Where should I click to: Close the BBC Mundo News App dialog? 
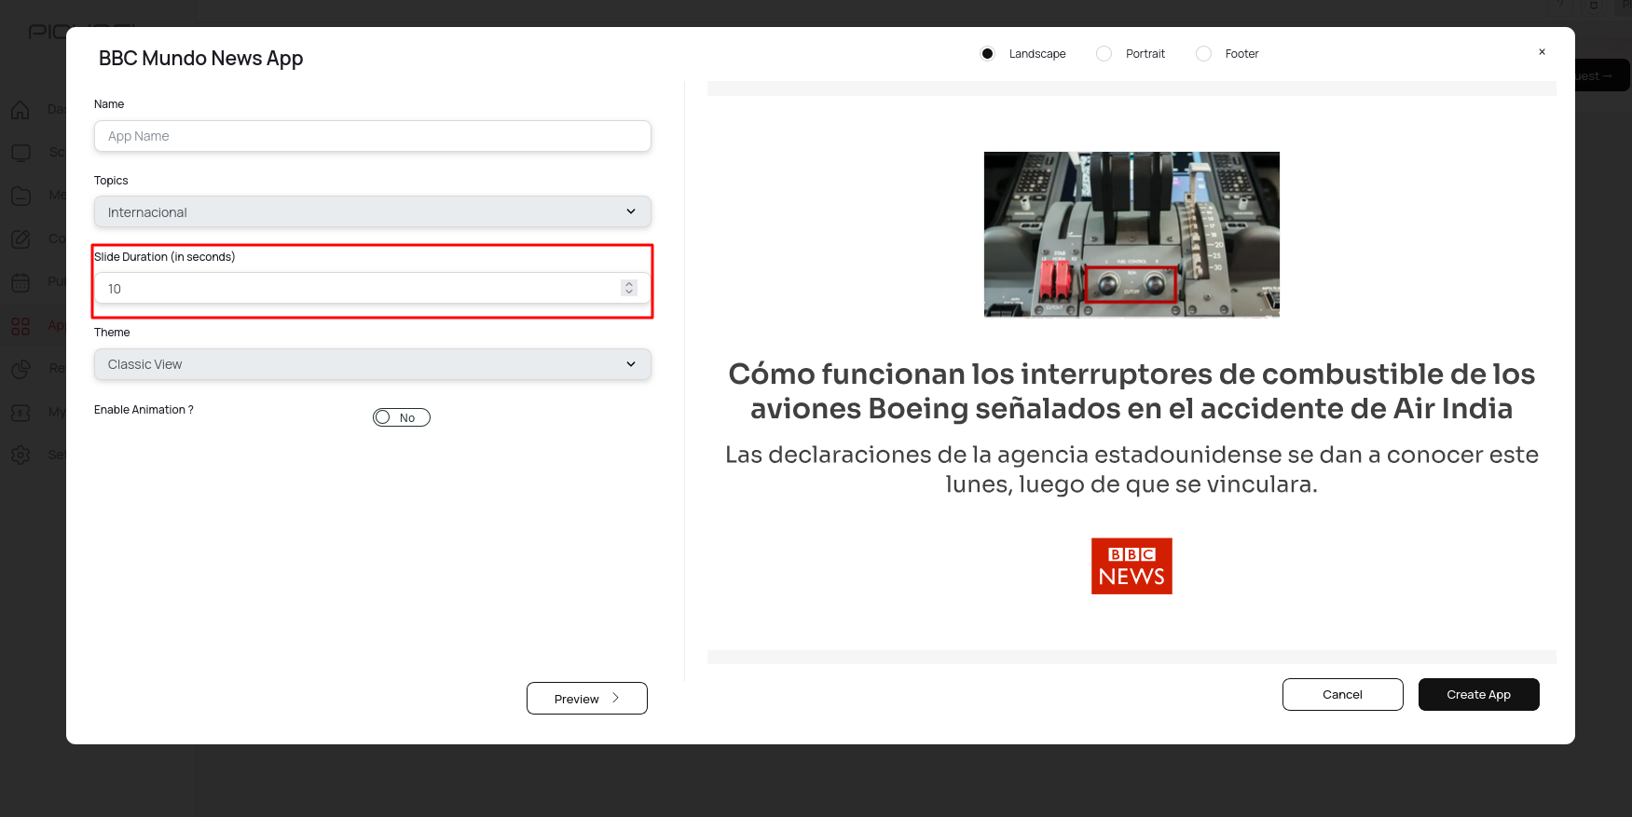pos(1542,52)
